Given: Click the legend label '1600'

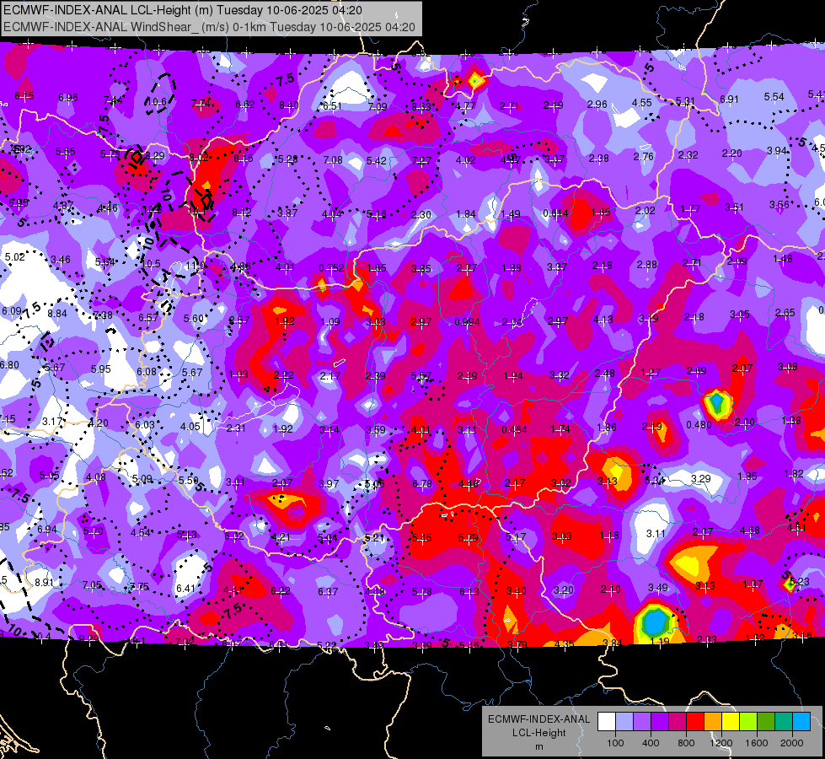Looking at the screenshot, I should [x=757, y=743].
